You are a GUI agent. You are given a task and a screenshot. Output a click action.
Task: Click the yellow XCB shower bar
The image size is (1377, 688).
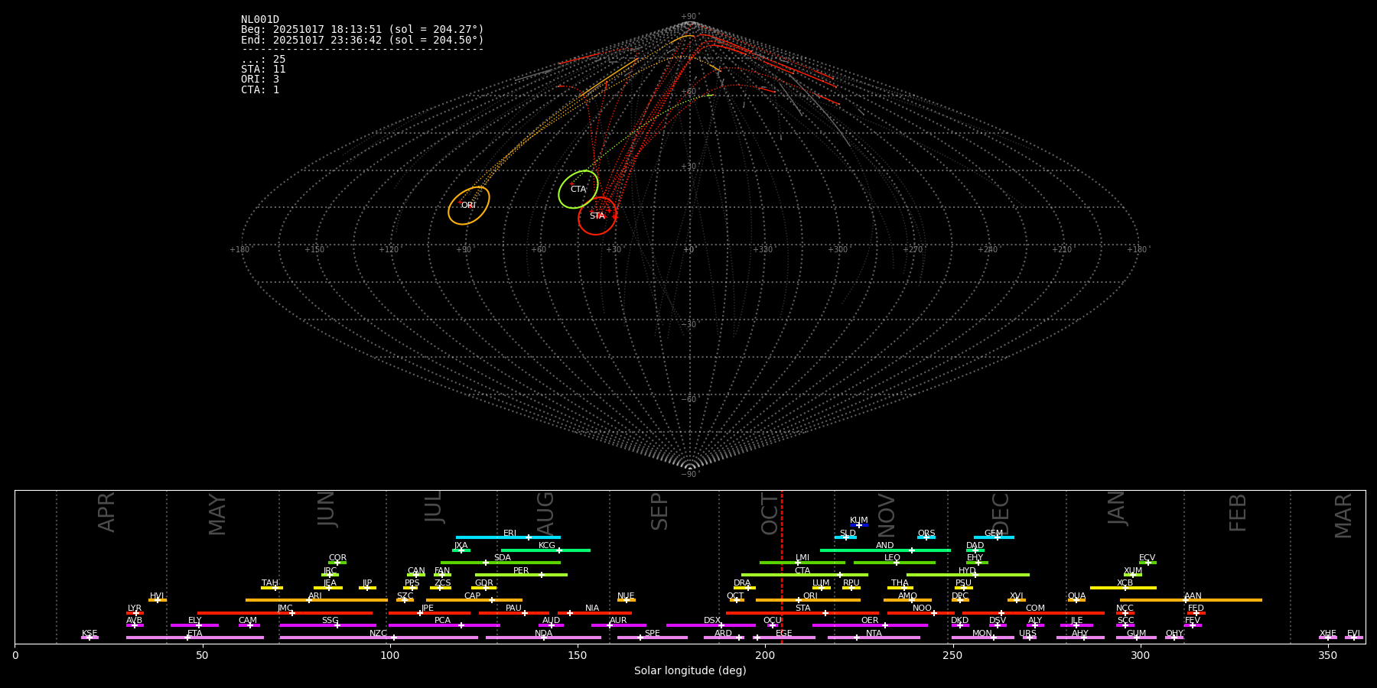point(1123,588)
